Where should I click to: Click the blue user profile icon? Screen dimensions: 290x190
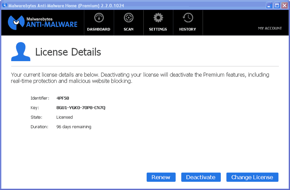pos(21,52)
